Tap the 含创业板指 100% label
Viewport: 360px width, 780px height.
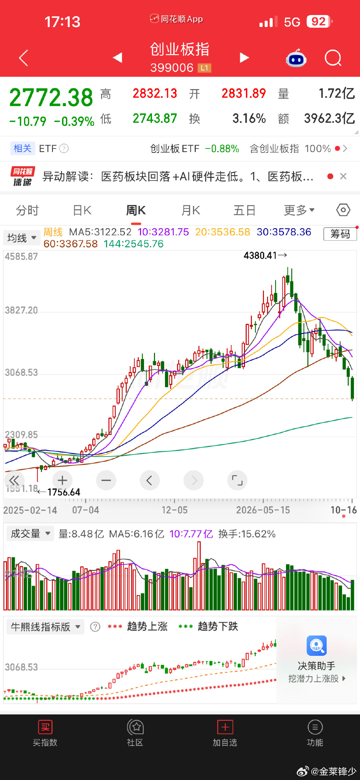pyautogui.click(x=290, y=149)
